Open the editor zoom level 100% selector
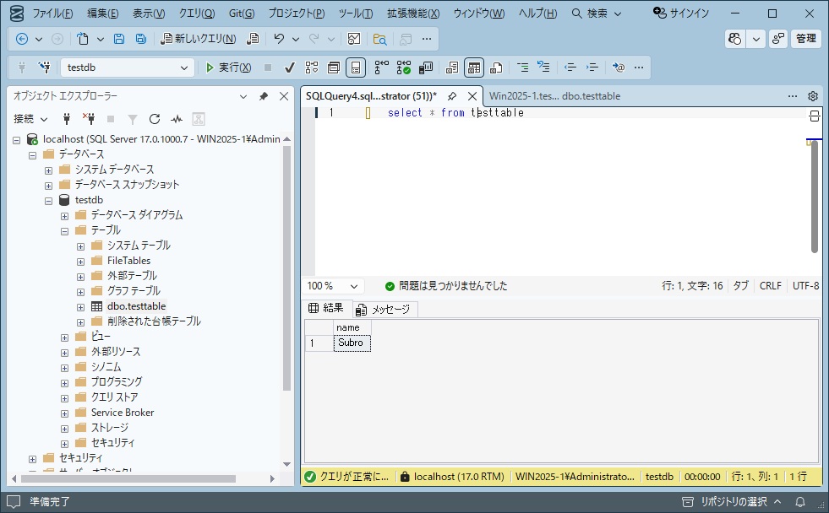The height and width of the screenshot is (513, 829). tap(332, 285)
